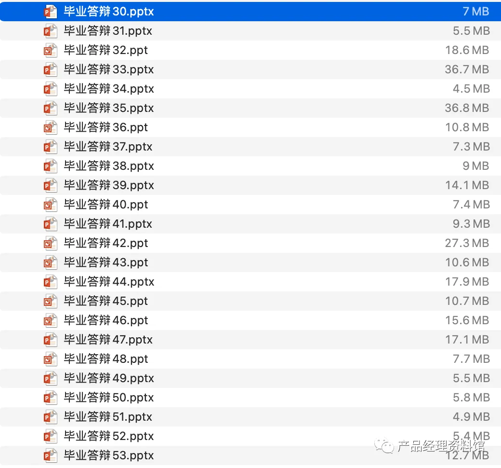
Task: Select file name 毕业答辩 39.pptx
Action: click(109, 185)
